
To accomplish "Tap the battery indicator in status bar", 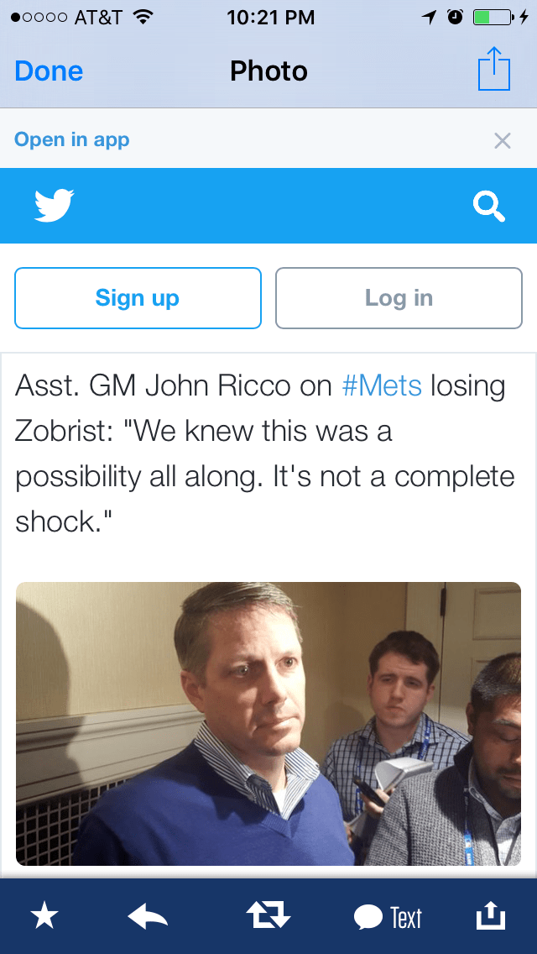I will tap(493, 17).
